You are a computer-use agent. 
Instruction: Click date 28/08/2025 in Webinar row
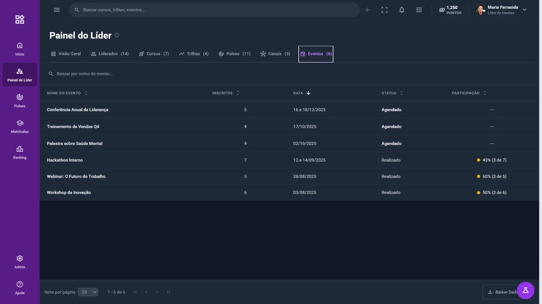(305, 176)
